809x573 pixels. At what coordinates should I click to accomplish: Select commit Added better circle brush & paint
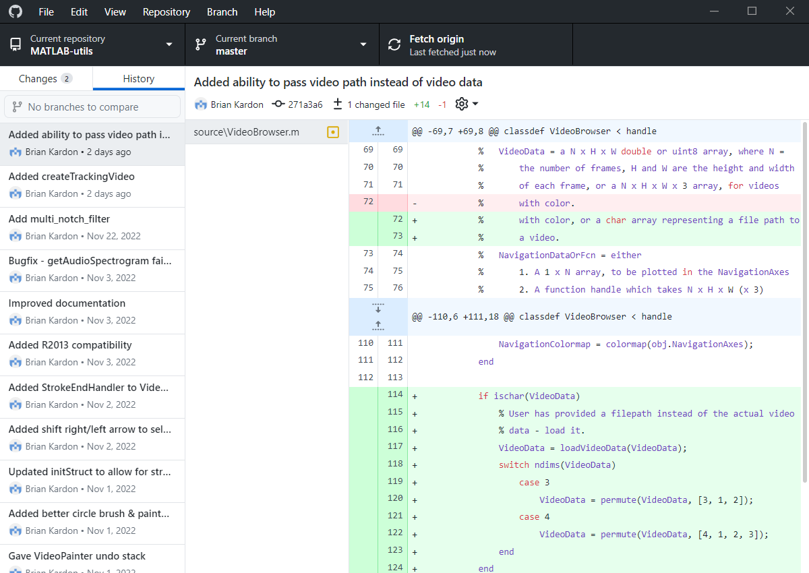click(92, 522)
